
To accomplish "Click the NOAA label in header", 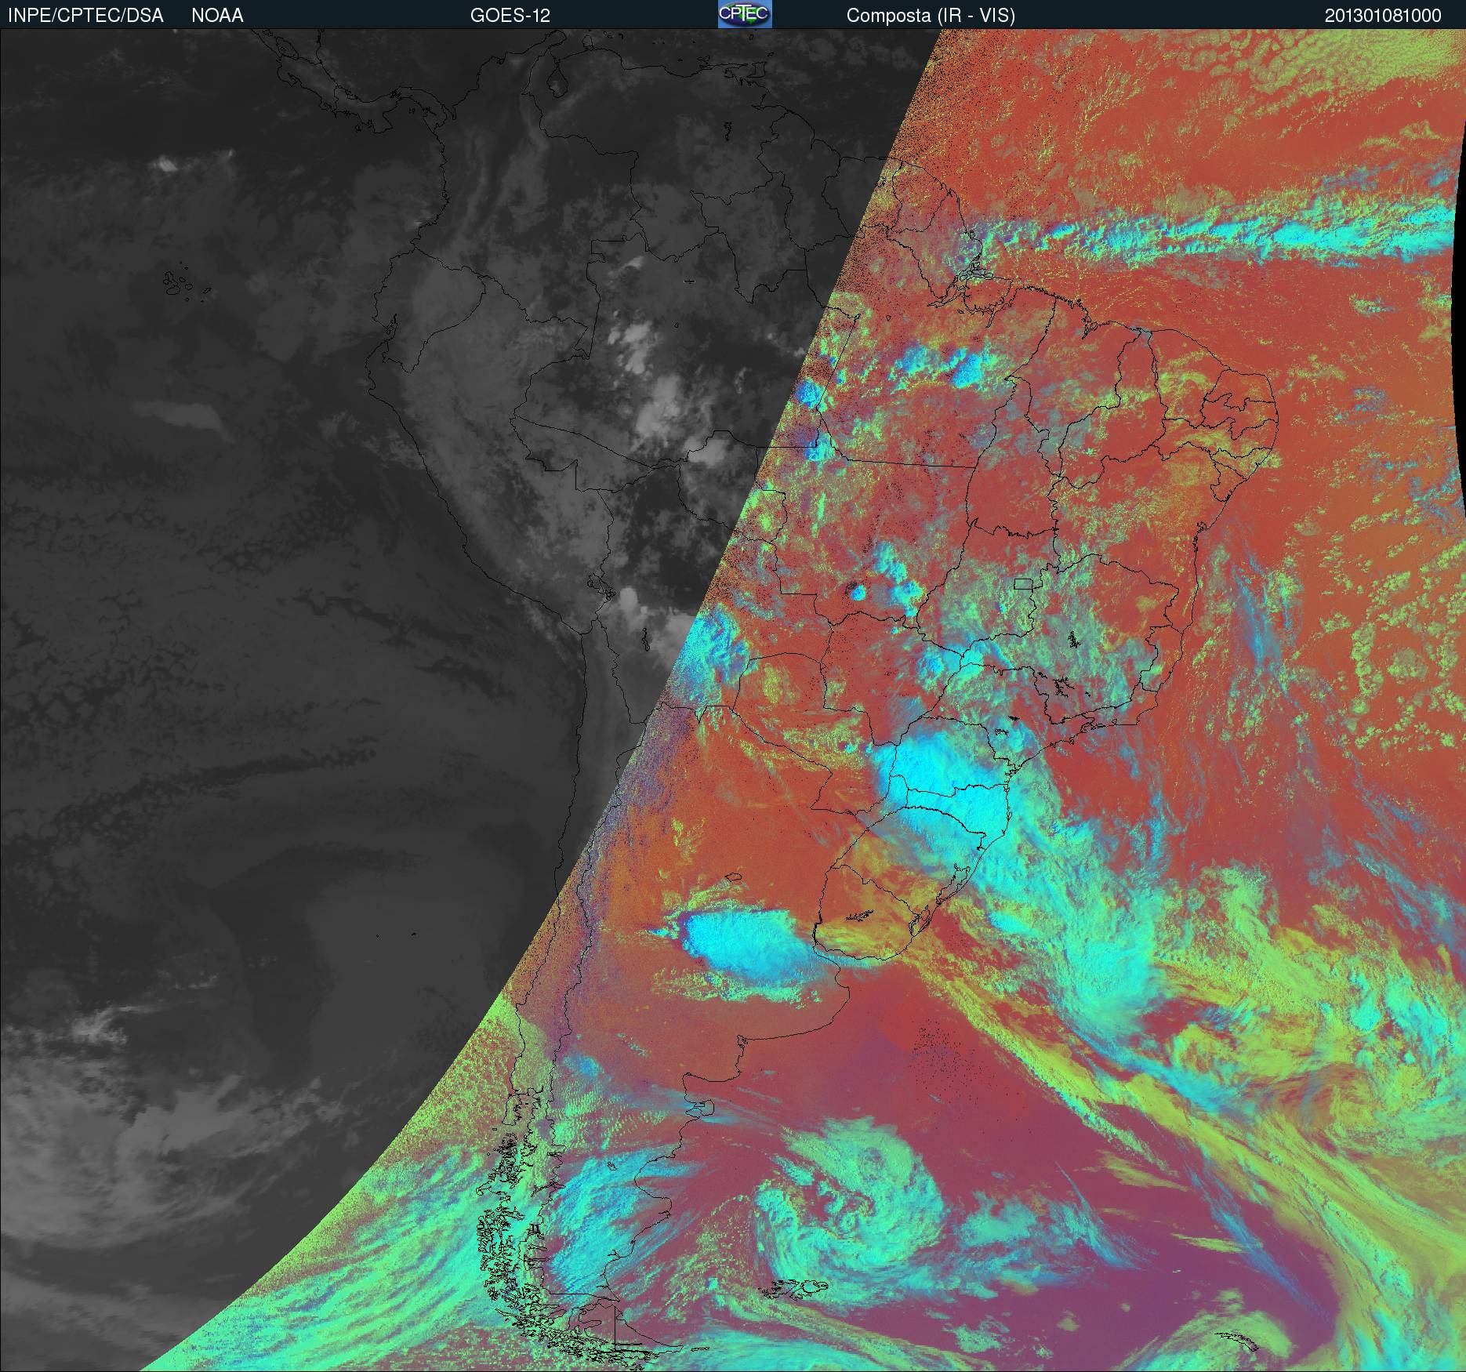I will (217, 16).
